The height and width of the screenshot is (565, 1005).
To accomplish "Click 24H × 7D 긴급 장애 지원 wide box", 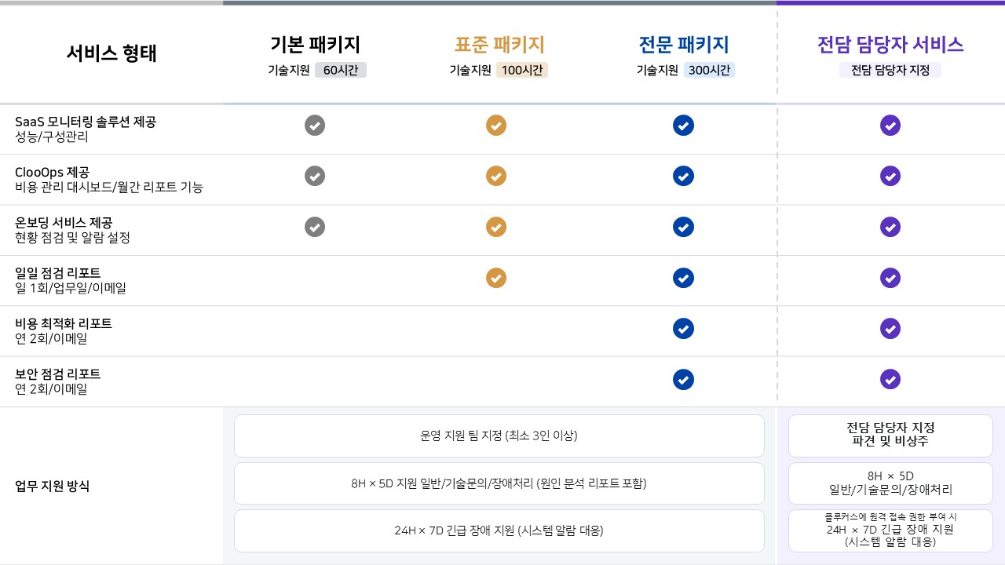I will tap(499, 530).
